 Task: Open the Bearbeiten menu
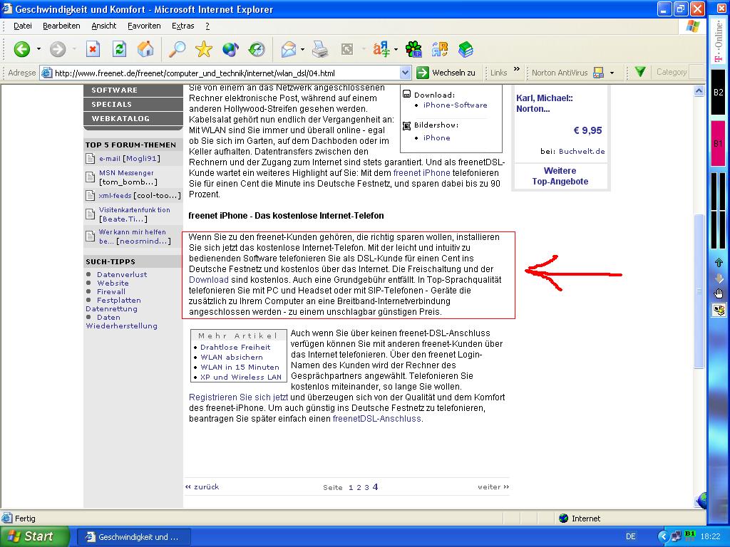click(x=61, y=26)
